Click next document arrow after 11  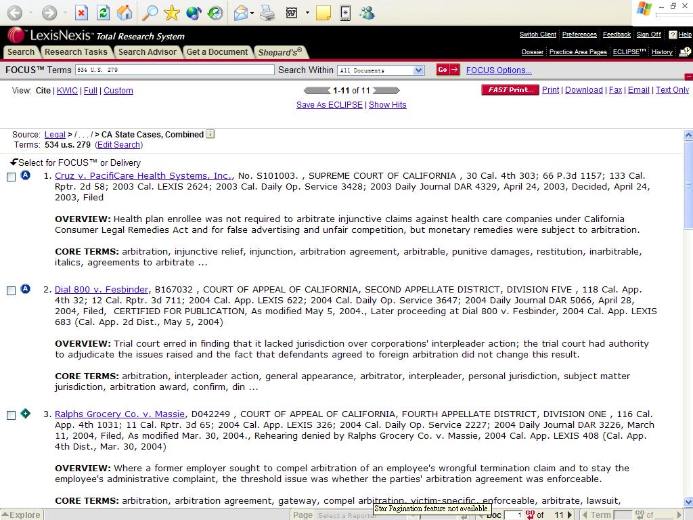(x=570, y=515)
